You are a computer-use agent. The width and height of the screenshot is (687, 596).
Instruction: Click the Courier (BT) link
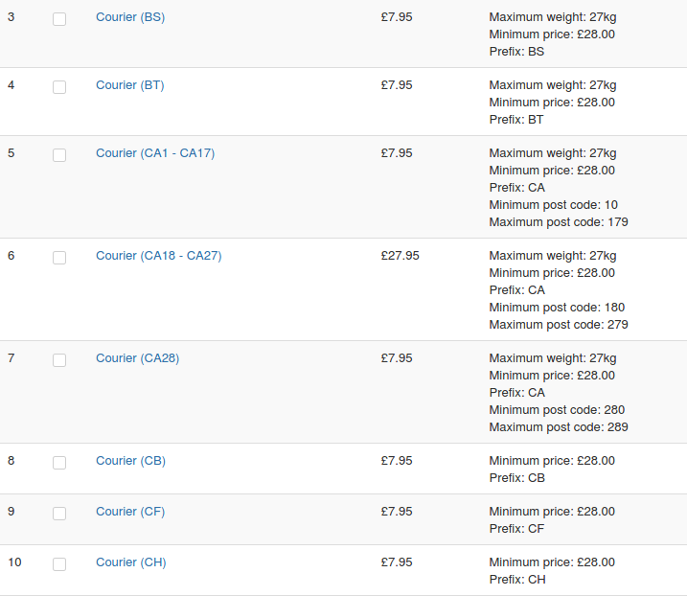[x=130, y=85]
